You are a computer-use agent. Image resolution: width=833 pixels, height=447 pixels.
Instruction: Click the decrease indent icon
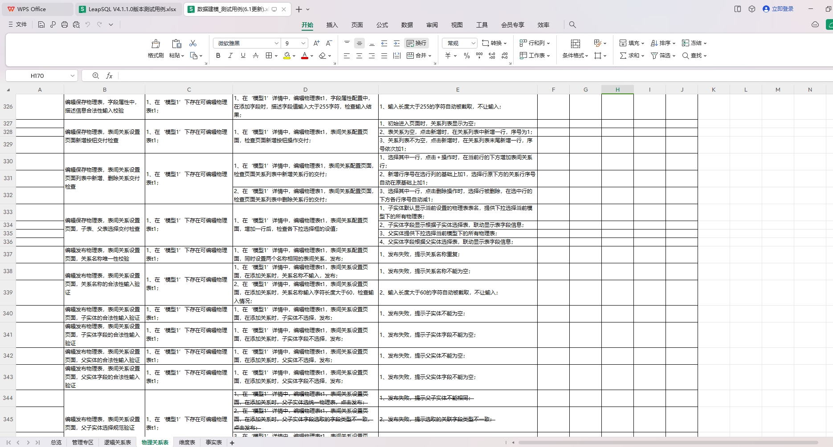[x=384, y=43]
